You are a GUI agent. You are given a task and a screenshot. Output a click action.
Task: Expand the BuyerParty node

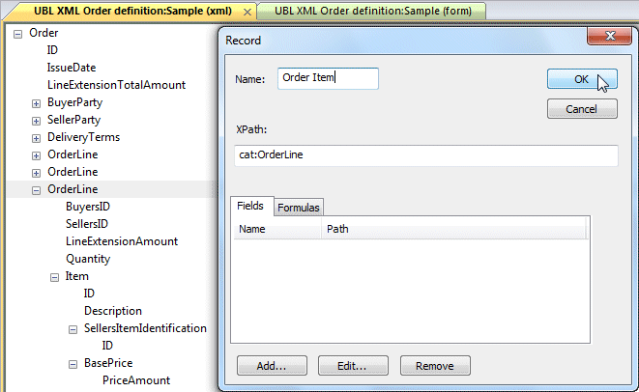point(37,104)
